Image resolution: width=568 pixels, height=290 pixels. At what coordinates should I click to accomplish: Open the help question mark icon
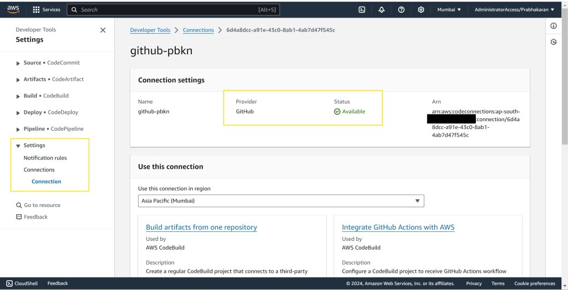coord(401,9)
